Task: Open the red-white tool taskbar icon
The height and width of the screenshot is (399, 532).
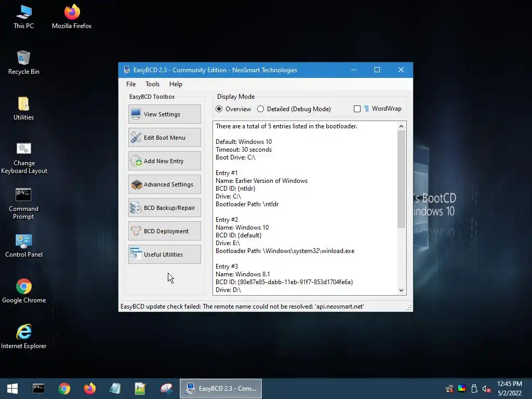Action: coord(166,389)
